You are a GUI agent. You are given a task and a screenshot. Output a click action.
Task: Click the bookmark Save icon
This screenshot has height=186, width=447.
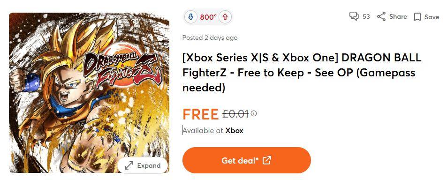[417, 17]
